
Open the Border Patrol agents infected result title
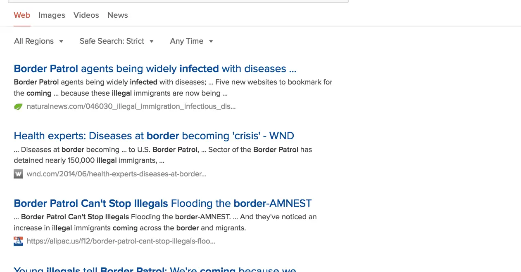tap(155, 68)
